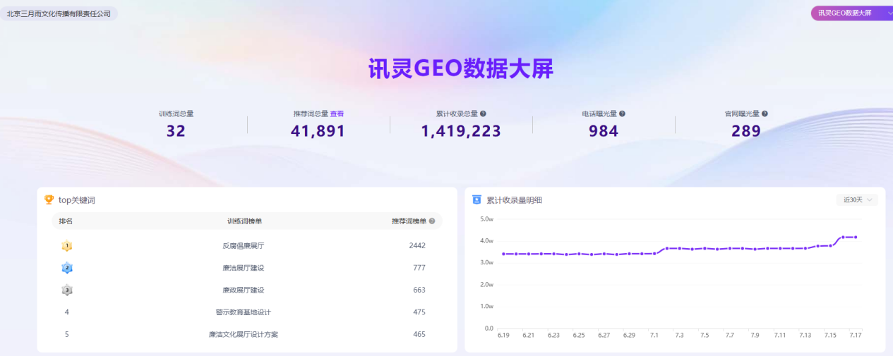The width and height of the screenshot is (893, 356).
Task: Click the help icon beside 推荐词榜单 header
Action: click(x=432, y=221)
